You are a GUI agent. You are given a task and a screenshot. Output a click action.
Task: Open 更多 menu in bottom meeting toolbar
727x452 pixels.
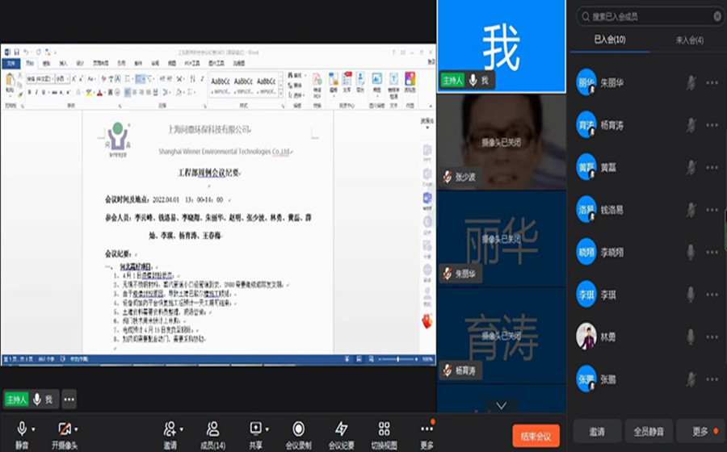tap(427, 429)
